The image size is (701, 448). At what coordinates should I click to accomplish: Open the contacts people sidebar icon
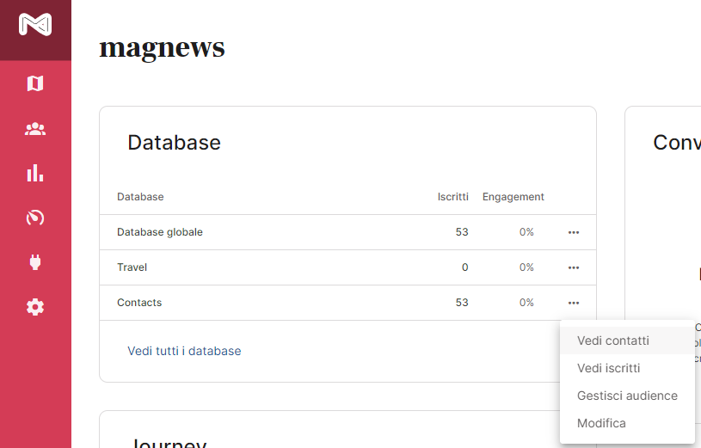[35, 129]
